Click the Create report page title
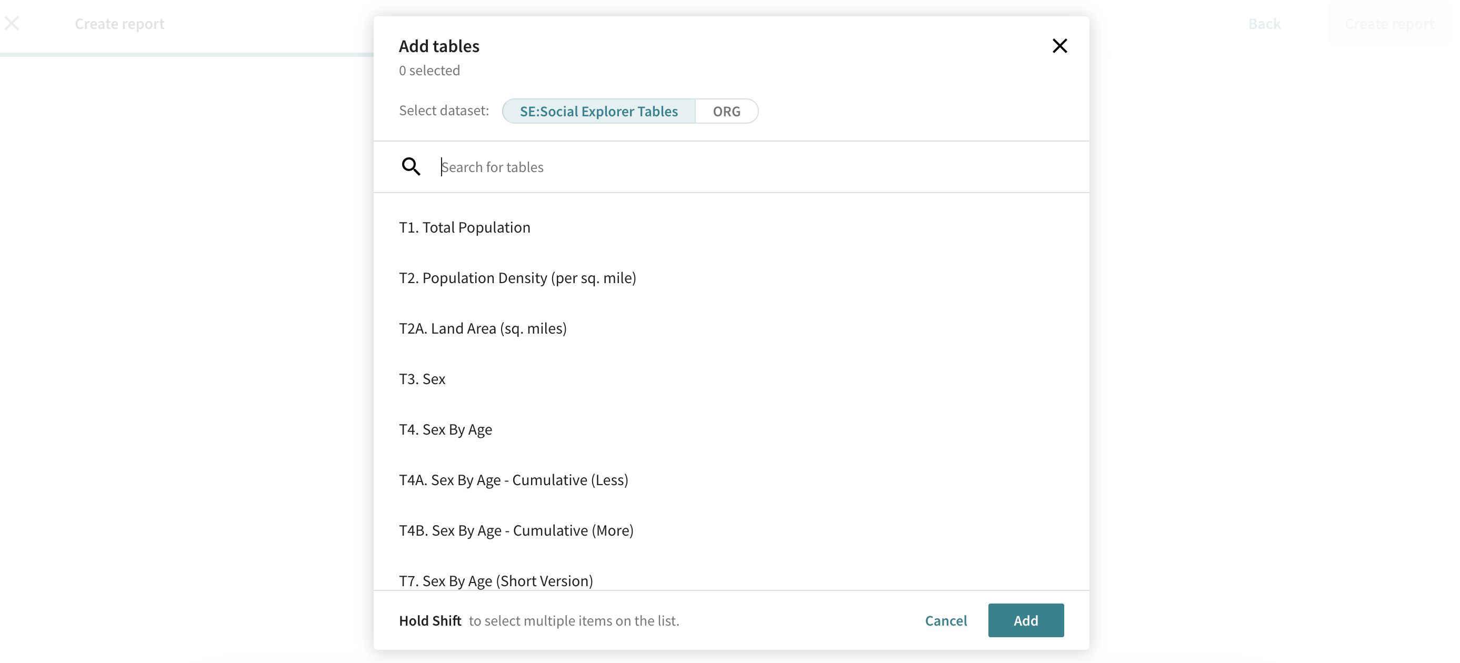Image resolution: width=1460 pixels, height=663 pixels. (119, 23)
